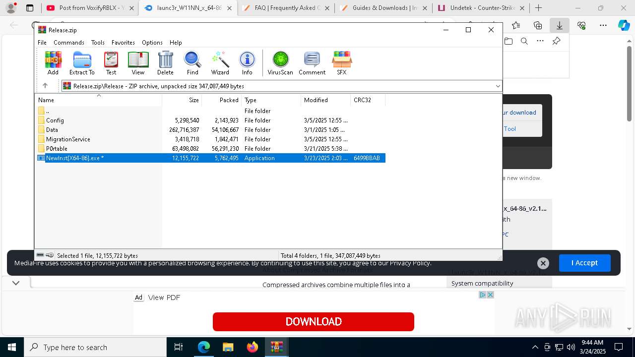
Task: Sort by CRC32 column header
Action: click(368, 100)
